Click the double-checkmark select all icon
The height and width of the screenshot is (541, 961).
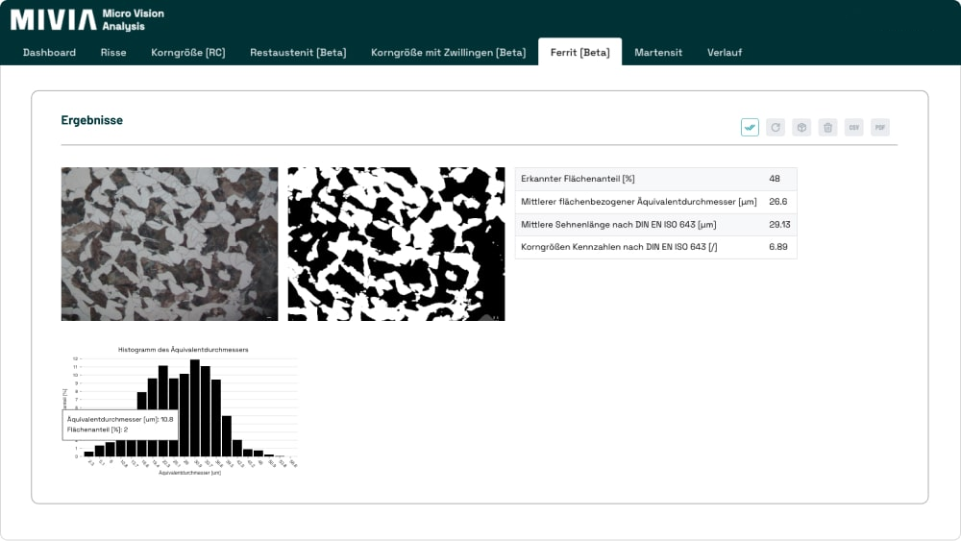[750, 127]
